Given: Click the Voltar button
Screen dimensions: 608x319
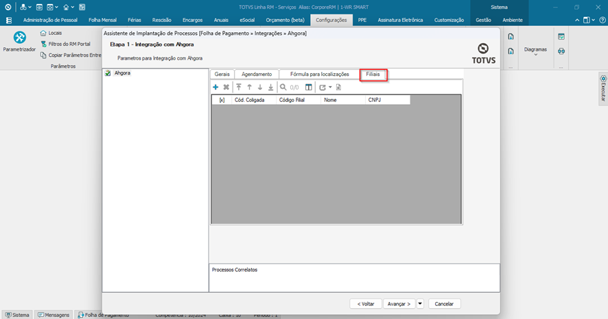Looking at the screenshot, I should pyautogui.click(x=366, y=304).
